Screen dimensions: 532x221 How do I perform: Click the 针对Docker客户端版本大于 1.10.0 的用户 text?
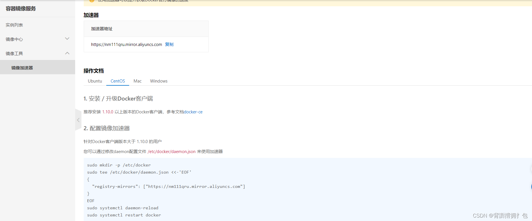(123, 142)
